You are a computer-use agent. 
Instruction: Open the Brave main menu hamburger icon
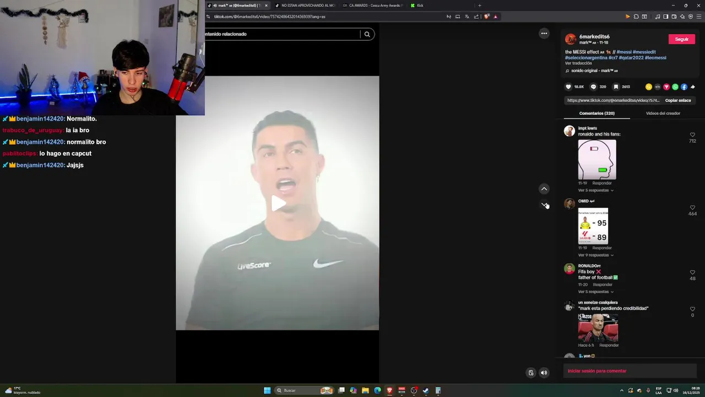699,17
